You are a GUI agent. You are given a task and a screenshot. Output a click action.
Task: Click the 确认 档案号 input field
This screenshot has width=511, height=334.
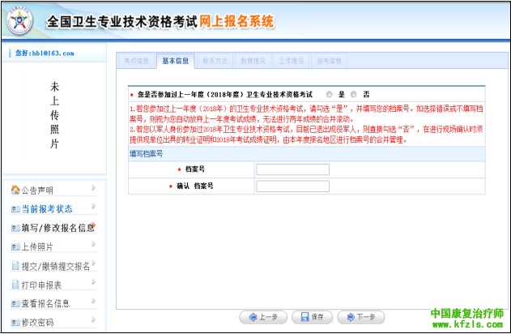click(292, 186)
